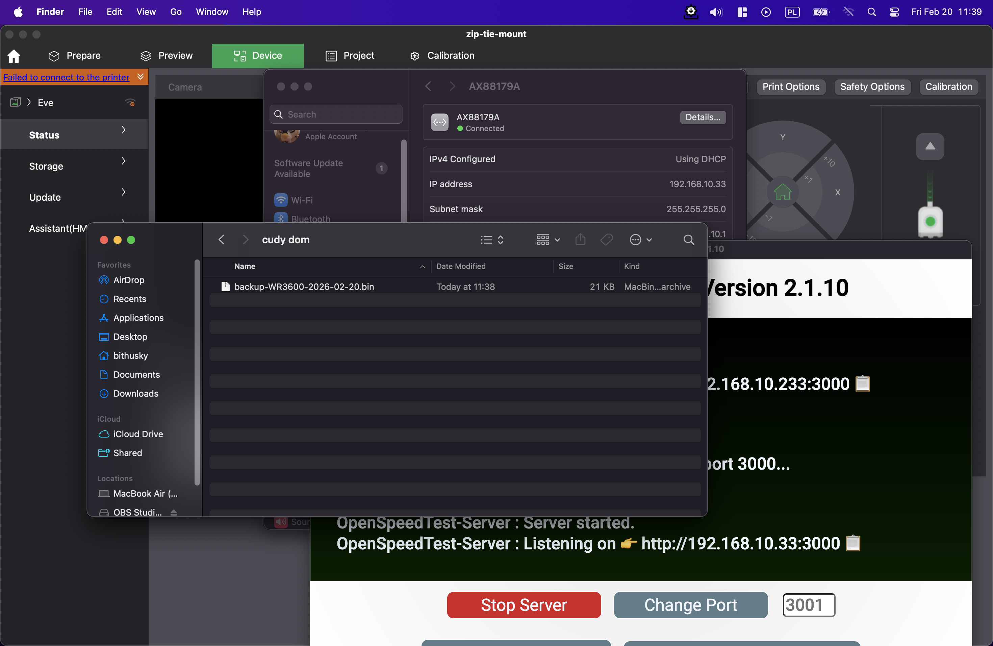Open the Go menu
Screen dimensions: 993x646
click(176, 12)
